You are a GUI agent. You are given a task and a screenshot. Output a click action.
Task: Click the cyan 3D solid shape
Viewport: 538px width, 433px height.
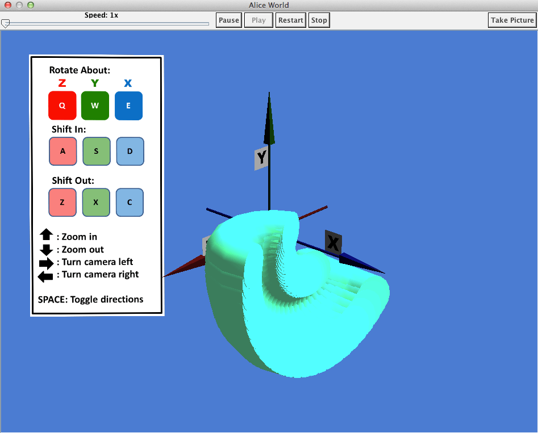297,294
